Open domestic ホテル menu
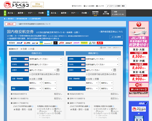 coord(11,13)
